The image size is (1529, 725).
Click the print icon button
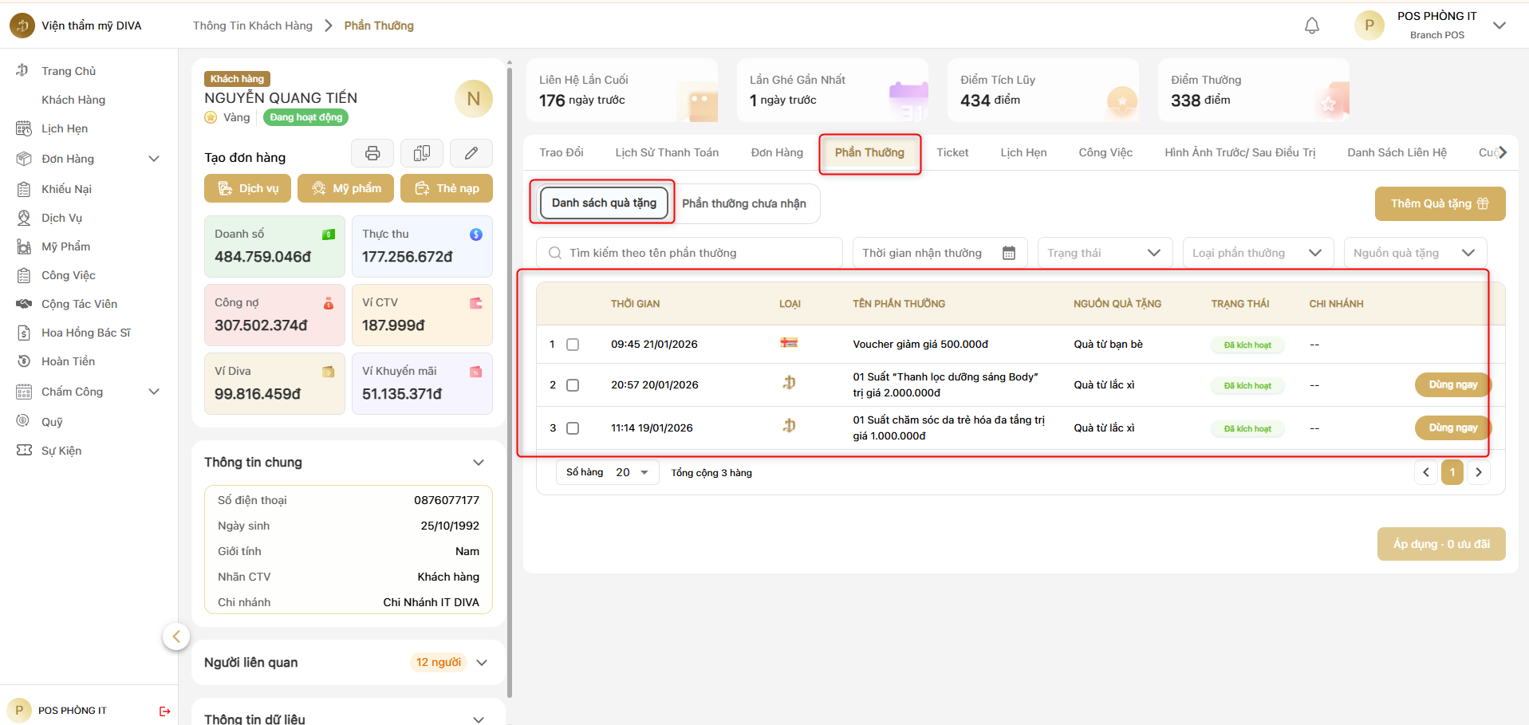[x=372, y=153]
